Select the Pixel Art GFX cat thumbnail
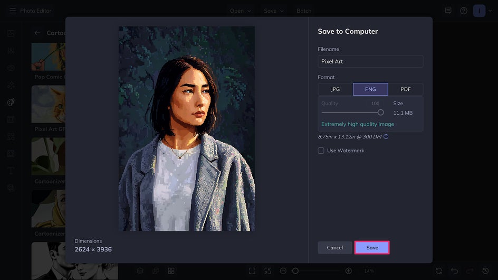Viewport: 498px width, 280px height. point(49,104)
